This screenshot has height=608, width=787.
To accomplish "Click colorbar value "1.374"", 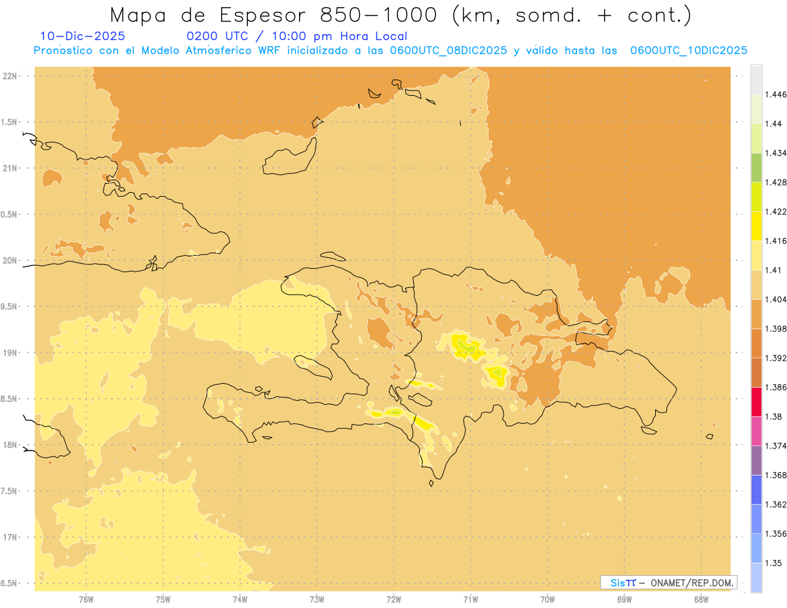I will pyautogui.click(x=776, y=446).
